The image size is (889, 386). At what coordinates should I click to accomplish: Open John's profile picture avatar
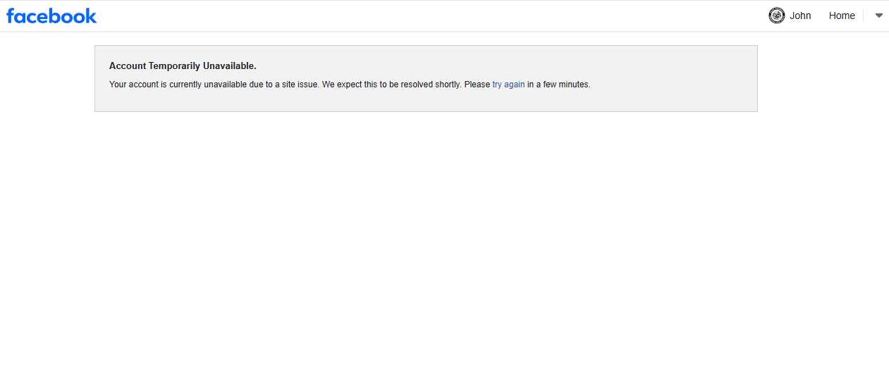(x=776, y=15)
